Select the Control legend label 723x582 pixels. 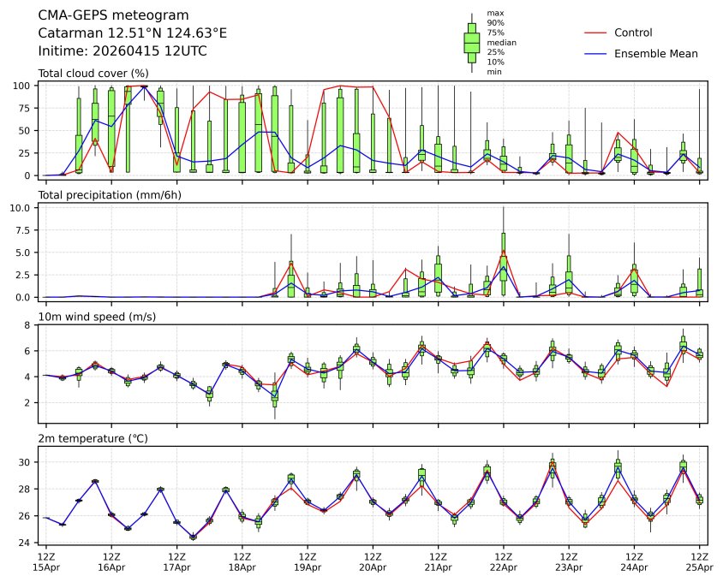pyautogui.click(x=633, y=33)
